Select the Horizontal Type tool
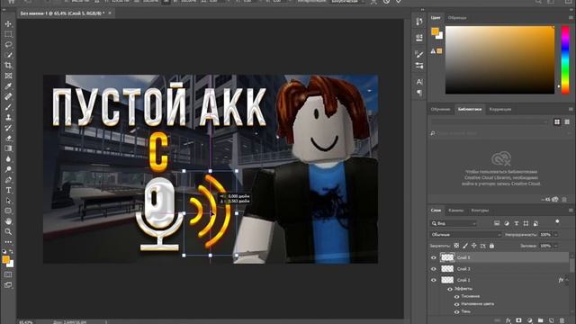The height and width of the screenshot is (324, 576). point(8,190)
